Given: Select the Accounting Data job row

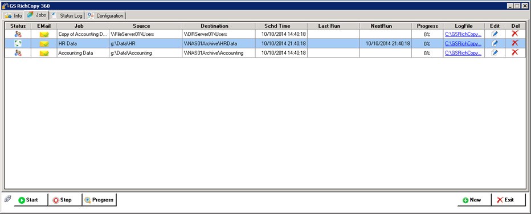Looking at the screenshot, I should click(265, 53).
